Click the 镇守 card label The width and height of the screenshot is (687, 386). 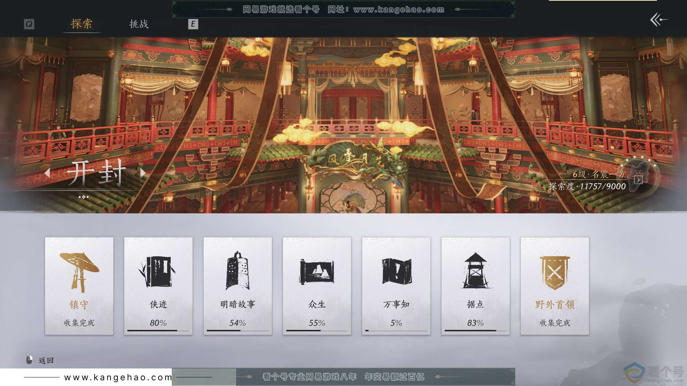tap(79, 305)
